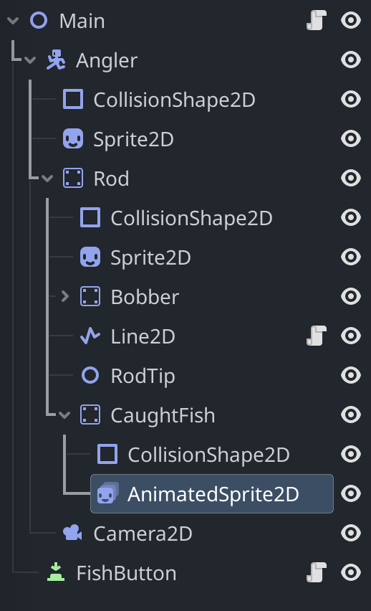Image resolution: width=371 pixels, height=611 pixels.
Task: Collapse the Main root node
Action: [13, 20]
